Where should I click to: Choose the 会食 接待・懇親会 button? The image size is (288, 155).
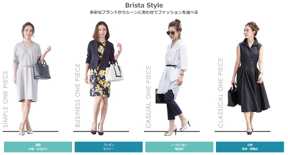(250, 147)
